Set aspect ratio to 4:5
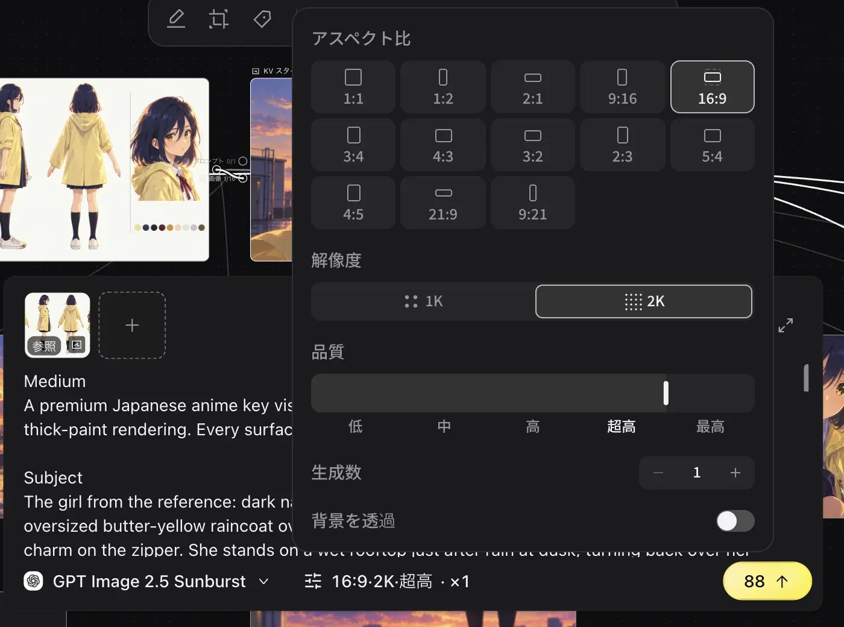This screenshot has height=627, width=844. pyautogui.click(x=353, y=203)
